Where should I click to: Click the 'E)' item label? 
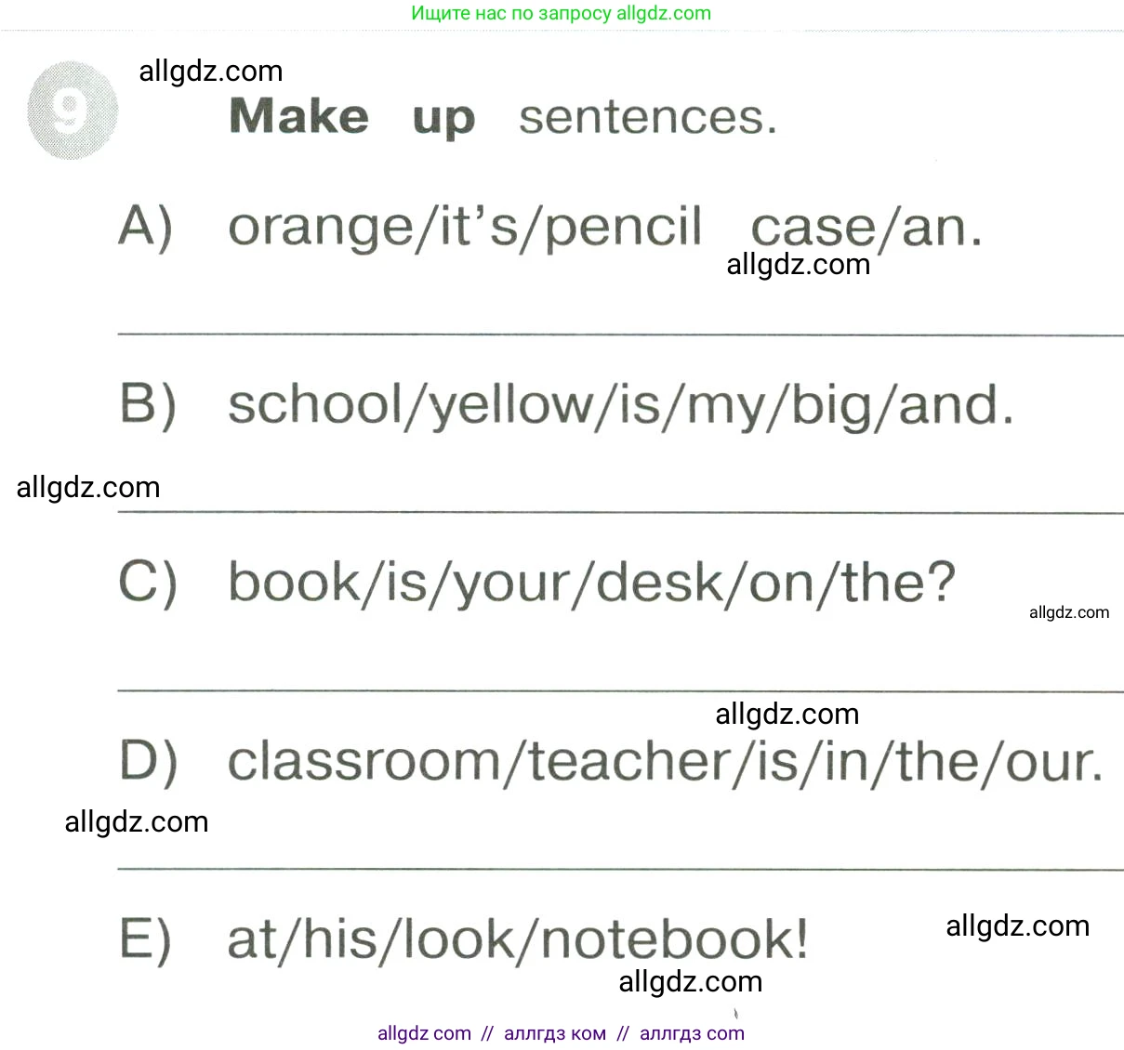[146, 939]
